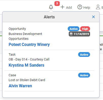
Task: Click the Alerts panel title
Action: coord(49,17)
